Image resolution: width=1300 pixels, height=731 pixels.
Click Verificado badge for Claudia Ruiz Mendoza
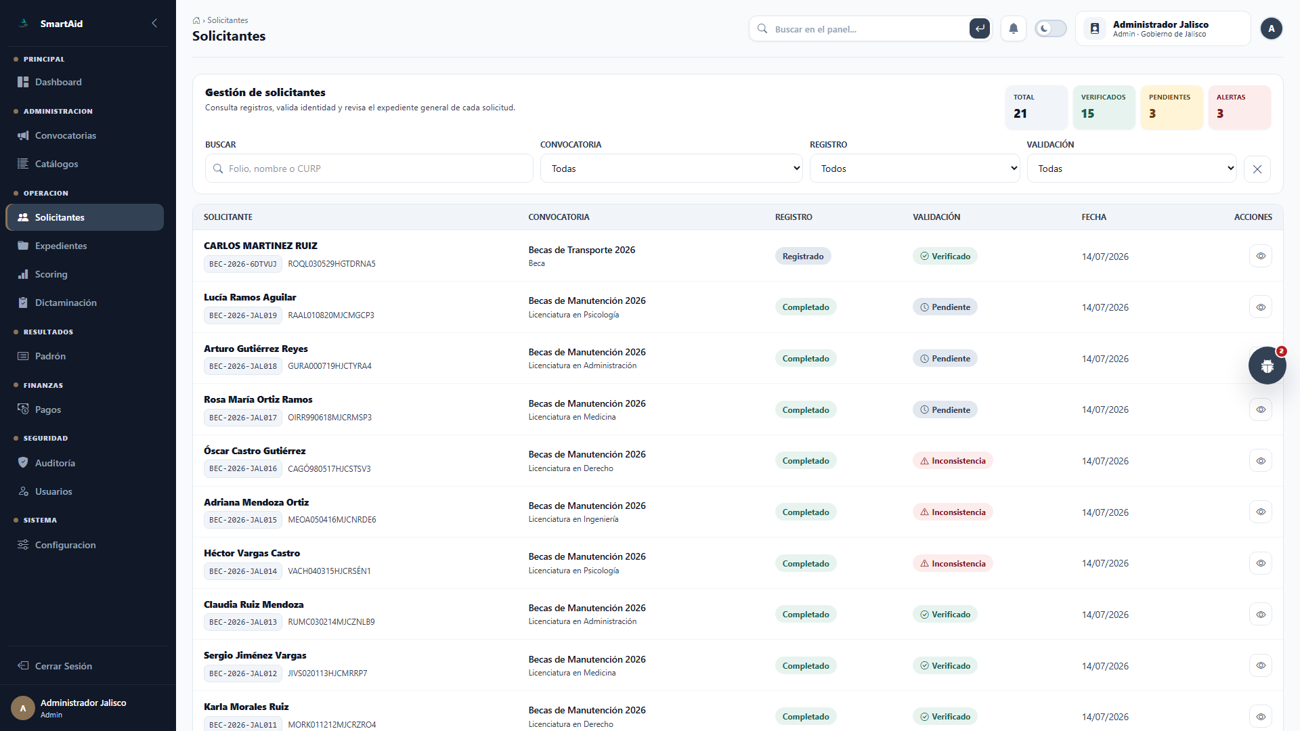pyautogui.click(x=945, y=615)
